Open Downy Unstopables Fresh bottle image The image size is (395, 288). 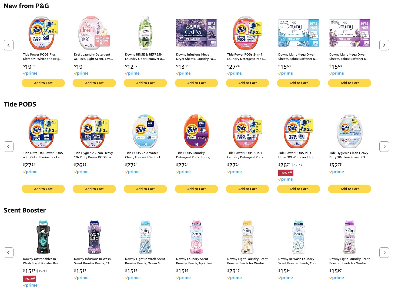tap(43, 237)
